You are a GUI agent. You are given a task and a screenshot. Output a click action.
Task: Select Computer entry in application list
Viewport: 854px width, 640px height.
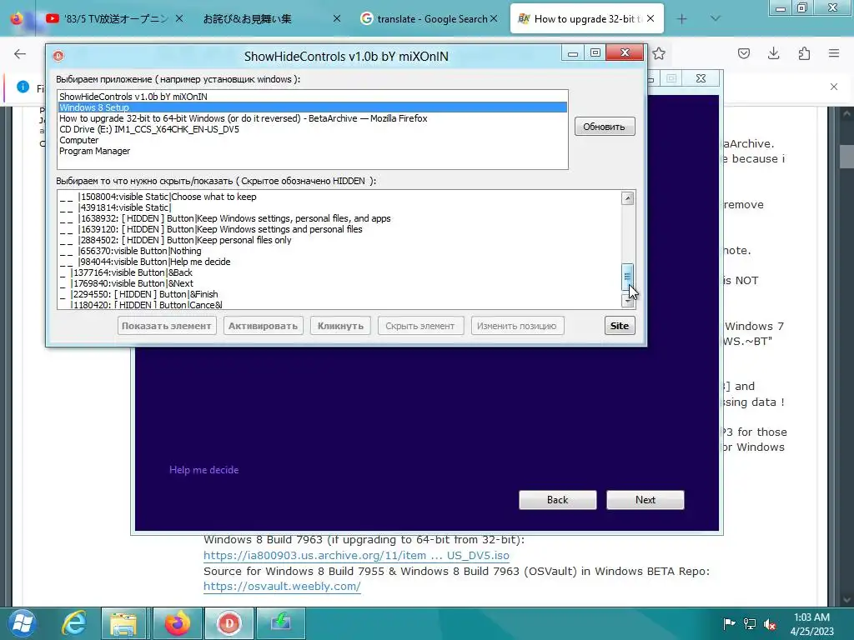point(312,140)
